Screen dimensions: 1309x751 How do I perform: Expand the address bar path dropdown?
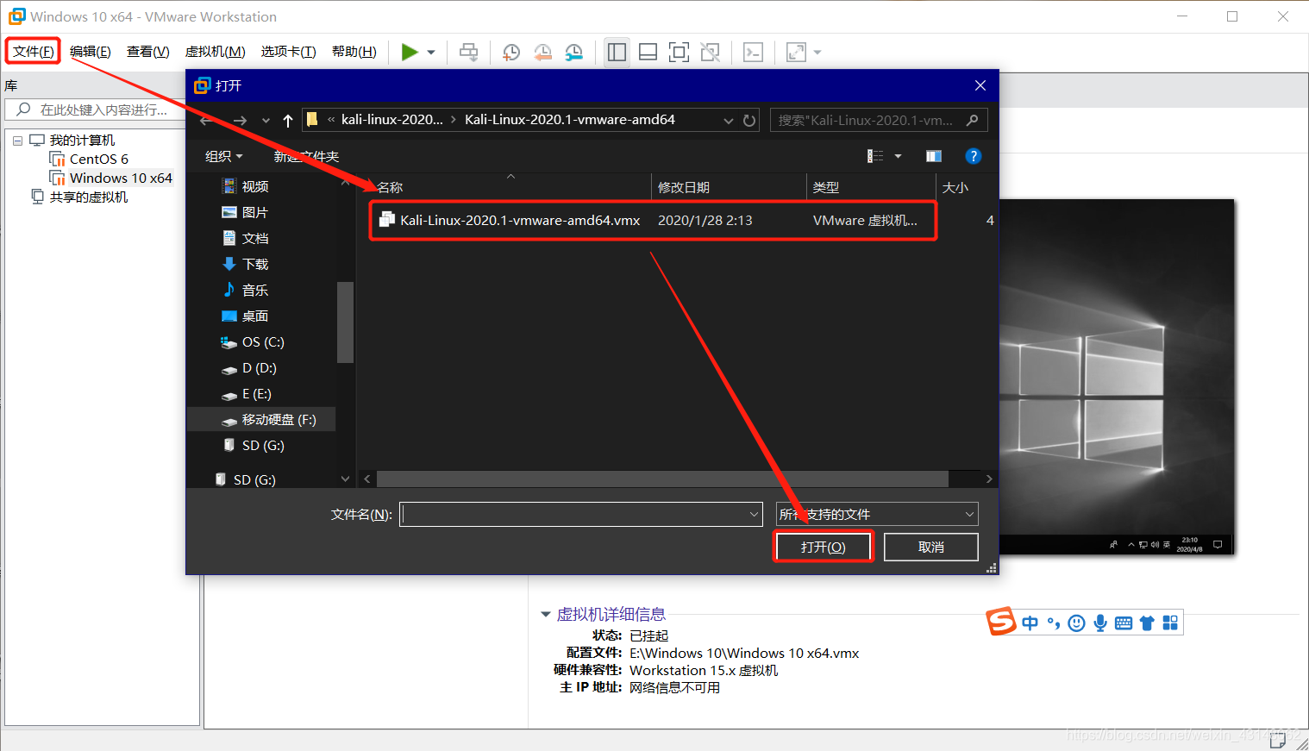(x=729, y=121)
